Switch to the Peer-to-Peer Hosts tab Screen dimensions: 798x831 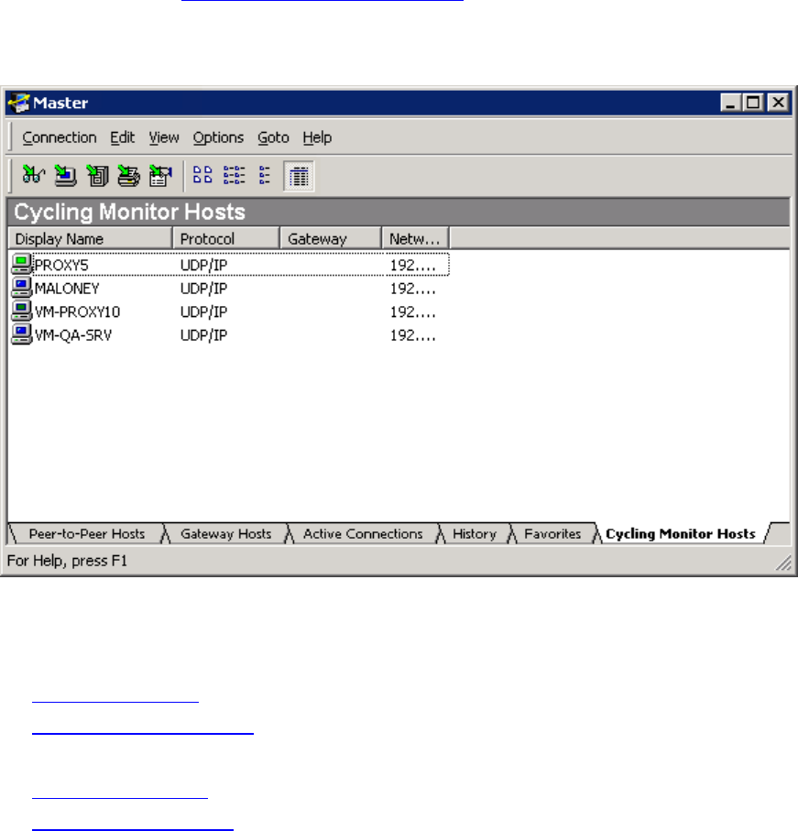point(87,533)
